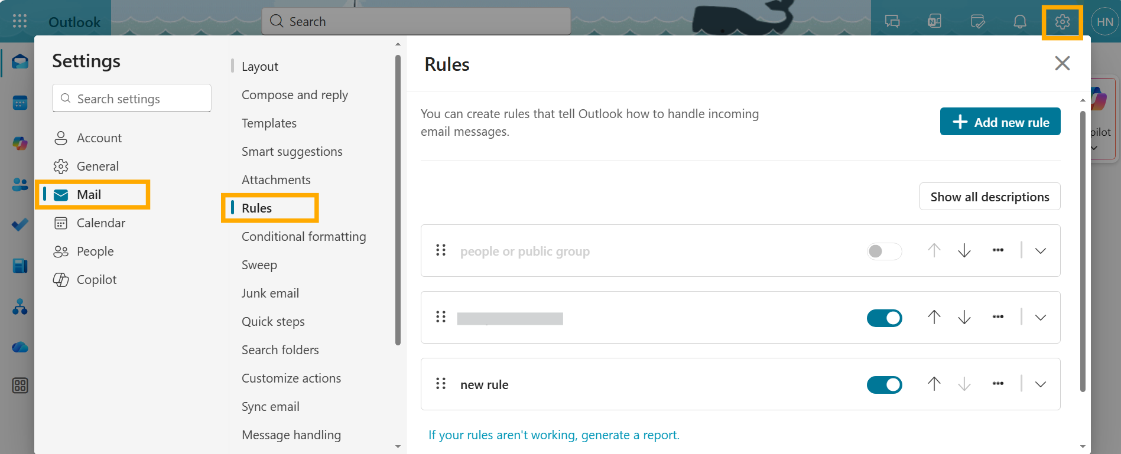Open the Teams chat icon in header
Screen dimensions: 1121x454
click(892, 22)
